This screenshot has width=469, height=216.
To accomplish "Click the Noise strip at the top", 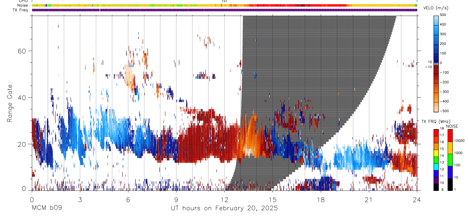I will click(224, 5).
